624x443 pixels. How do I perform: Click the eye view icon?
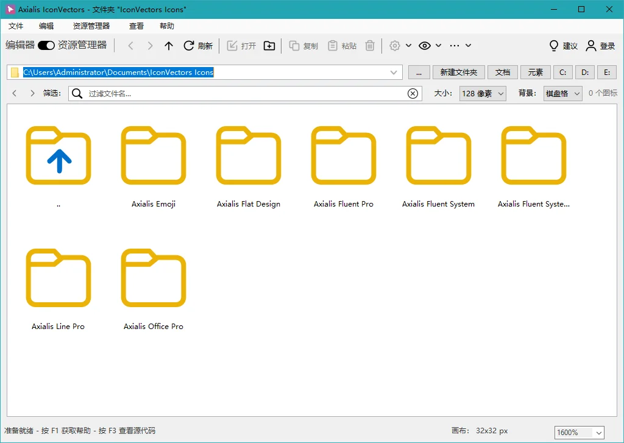point(425,46)
